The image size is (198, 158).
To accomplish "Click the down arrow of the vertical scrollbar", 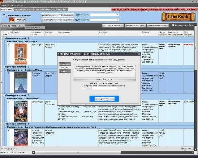I will 196,150.
